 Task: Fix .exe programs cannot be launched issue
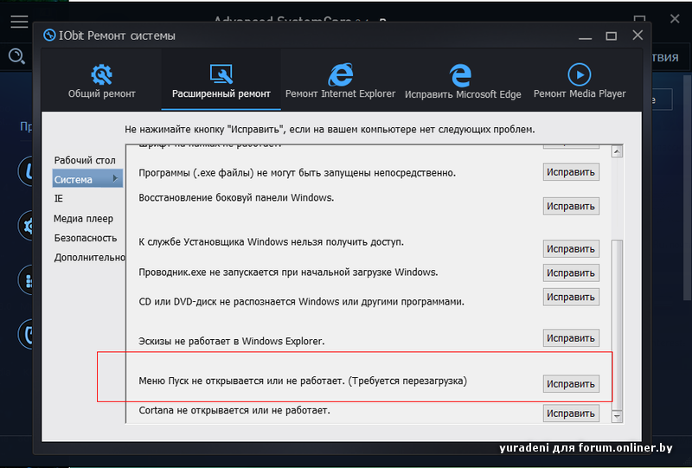pyautogui.click(x=571, y=172)
